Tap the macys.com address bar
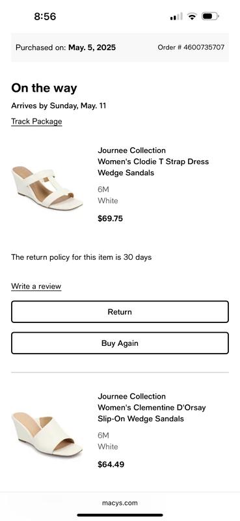The width and height of the screenshot is (240, 521). [x=120, y=503]
